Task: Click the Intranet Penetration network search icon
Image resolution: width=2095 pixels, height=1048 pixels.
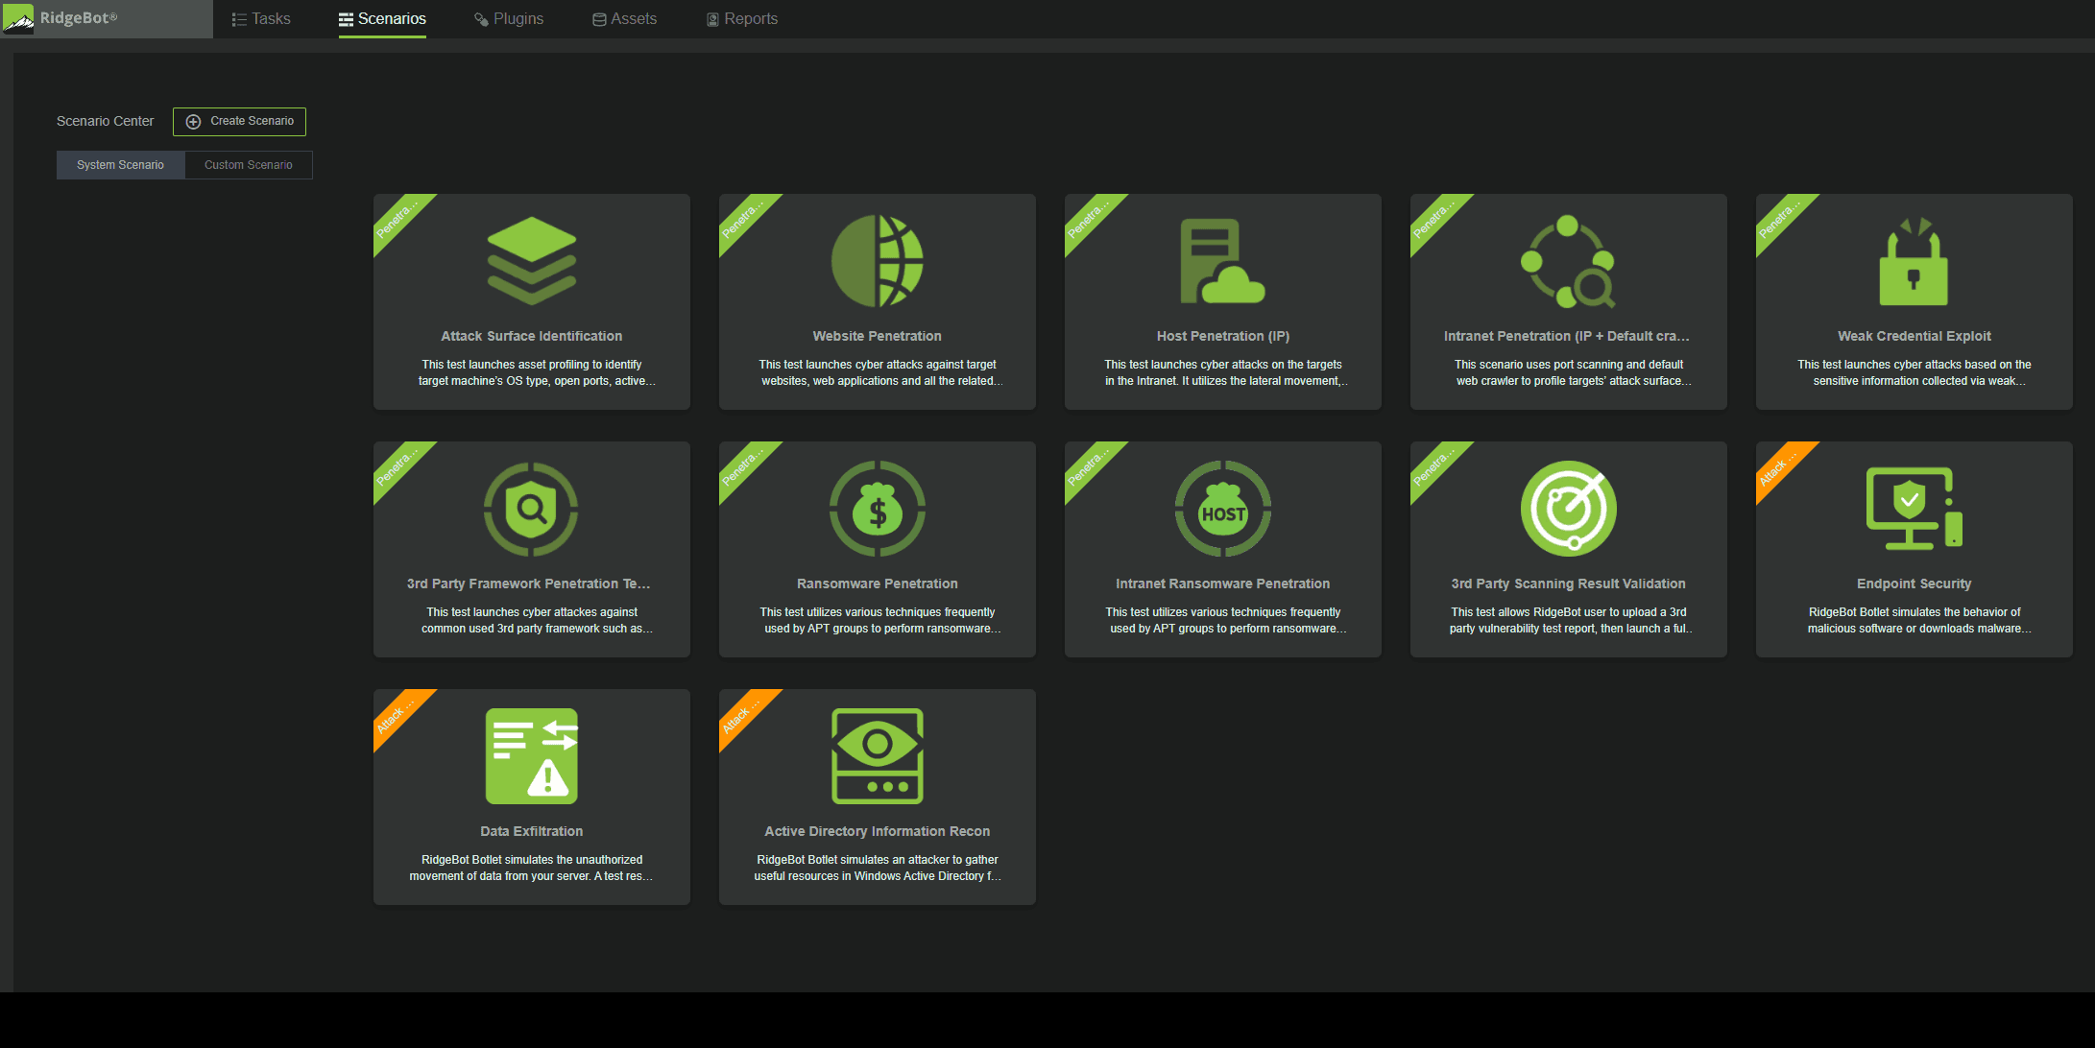Action: click(1568, 261)
